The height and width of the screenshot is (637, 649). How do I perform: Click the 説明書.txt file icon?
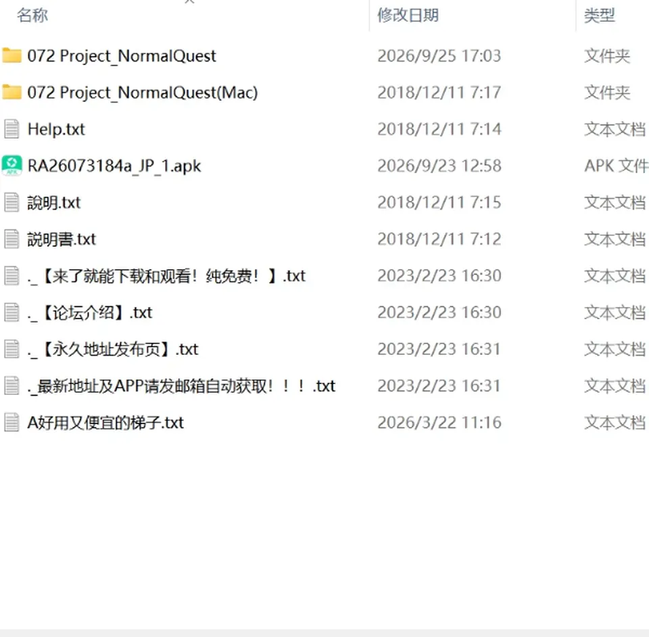coord(11,239)
